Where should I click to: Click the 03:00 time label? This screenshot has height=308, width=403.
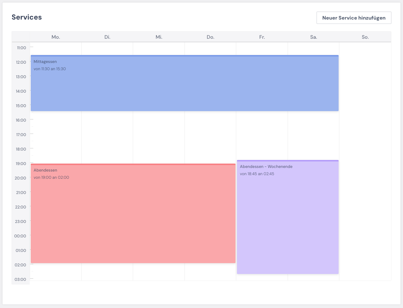click(20, 279)
